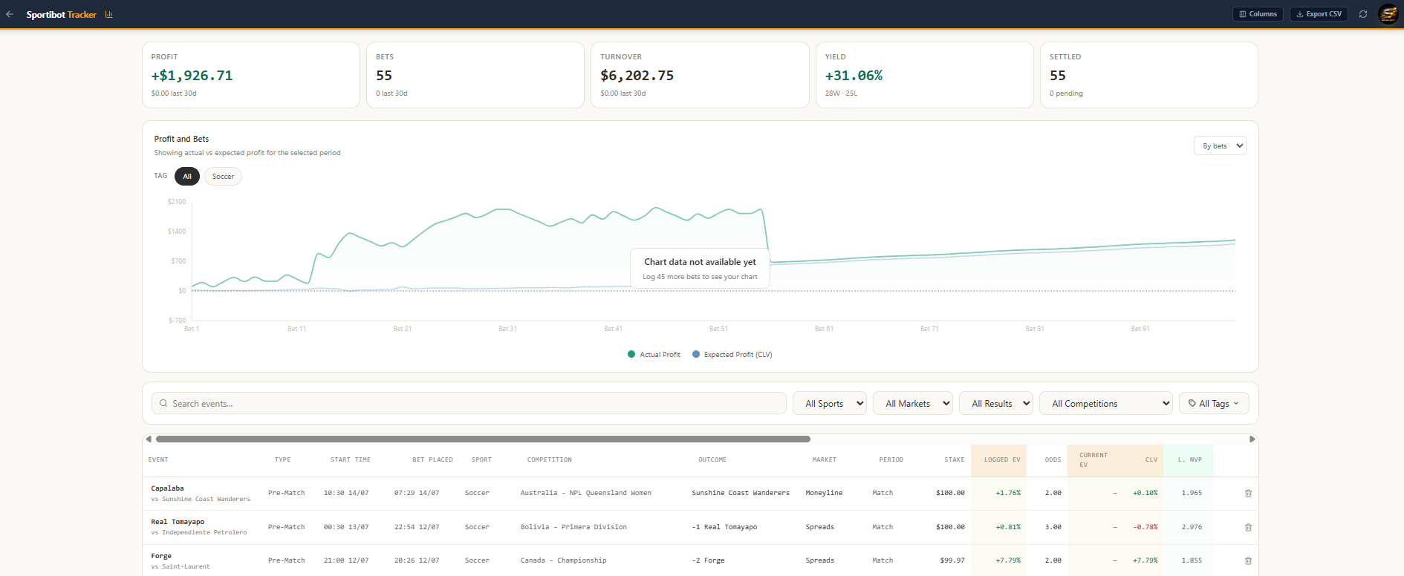1404x576 pixels.
Task: Click the +7.79% logged EV value
Action: pyautogui.click(x=1008, y=561)
